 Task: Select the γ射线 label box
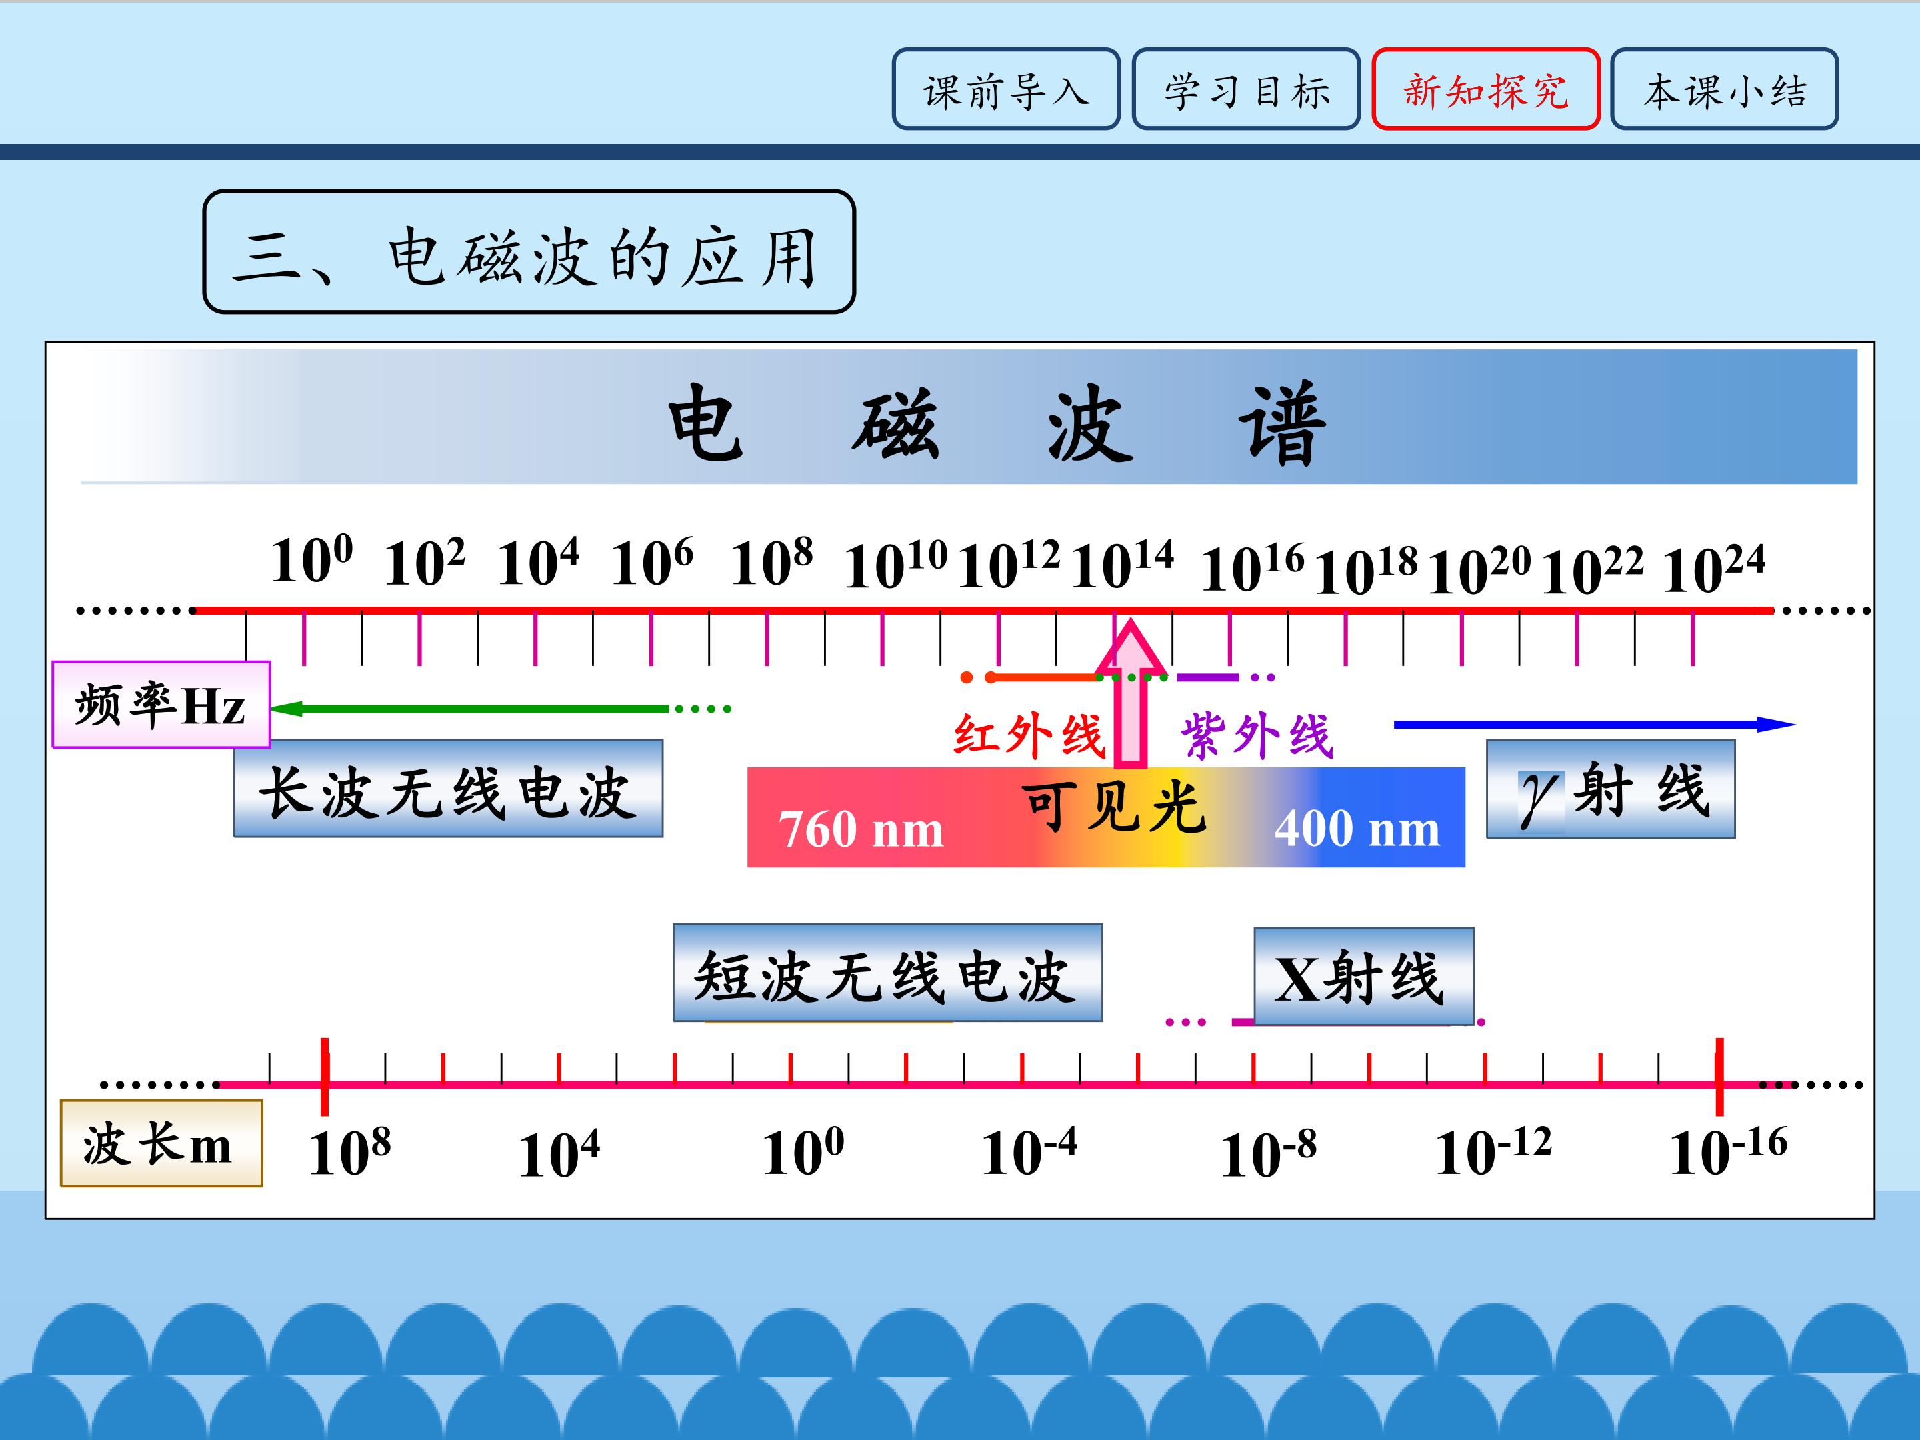click(1611, 789)
